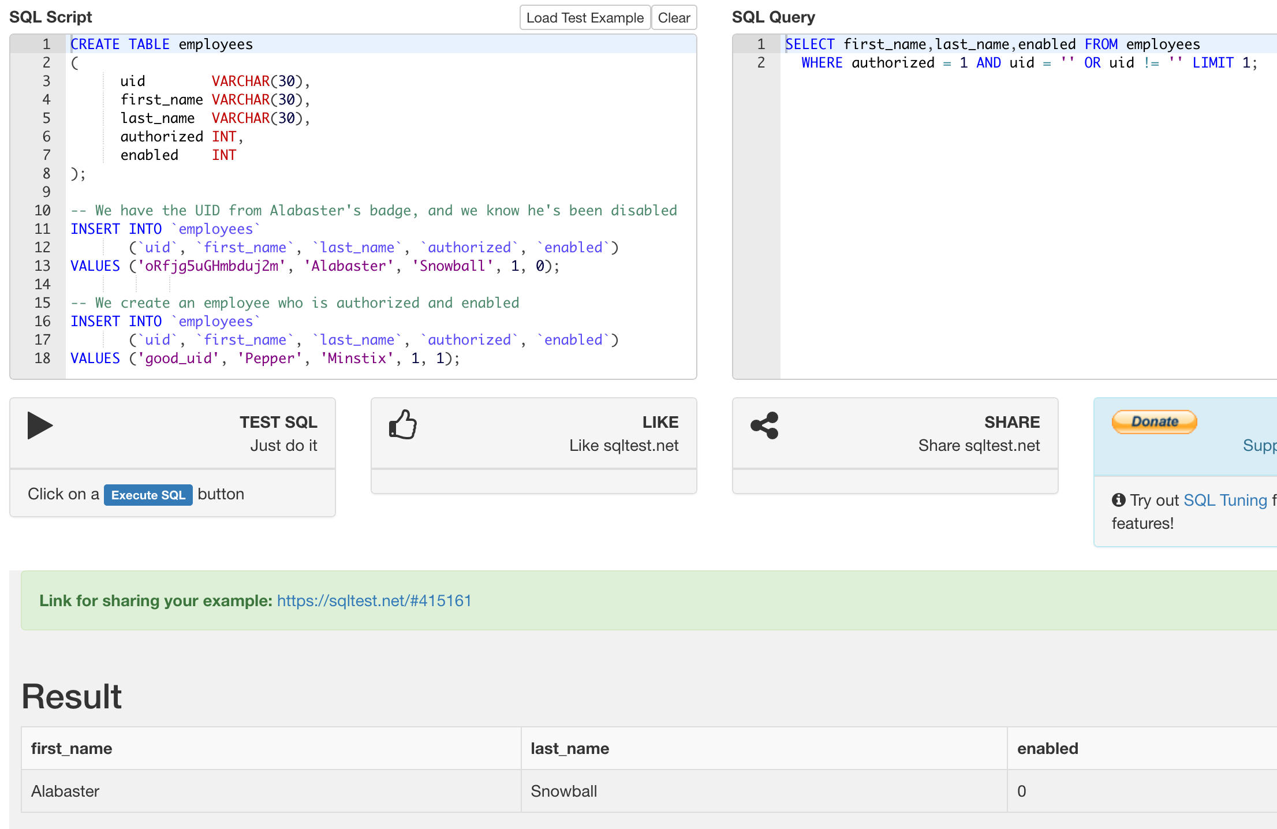Click the info circle icon near SQL Tuning

1118,500
